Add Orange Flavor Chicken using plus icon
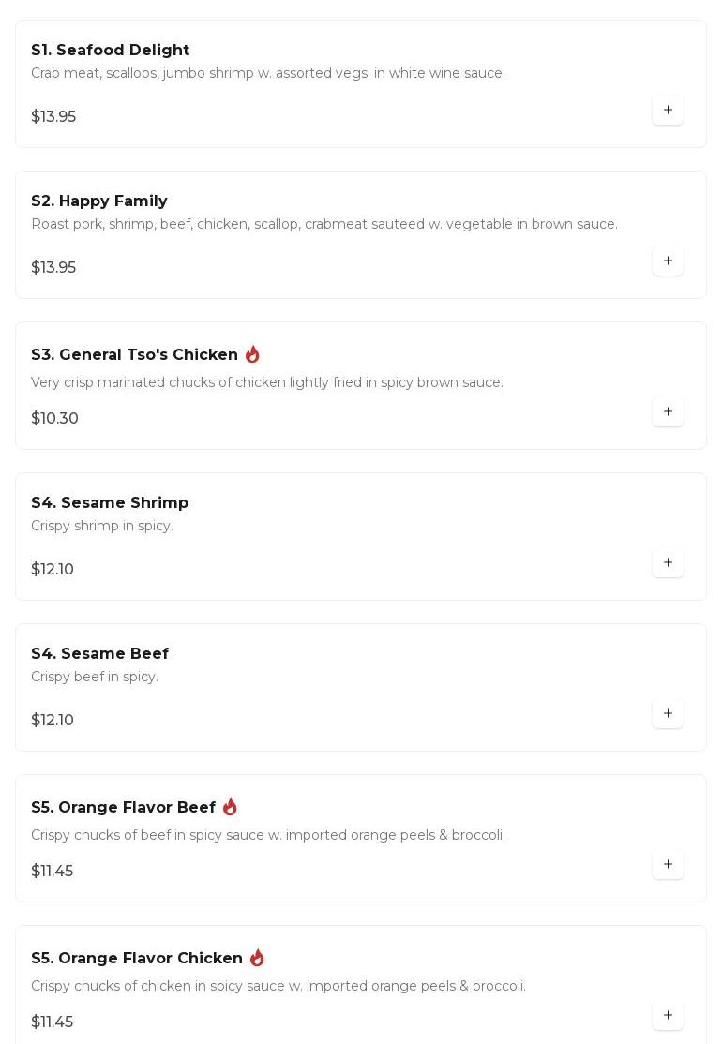 coord(668,1016)
